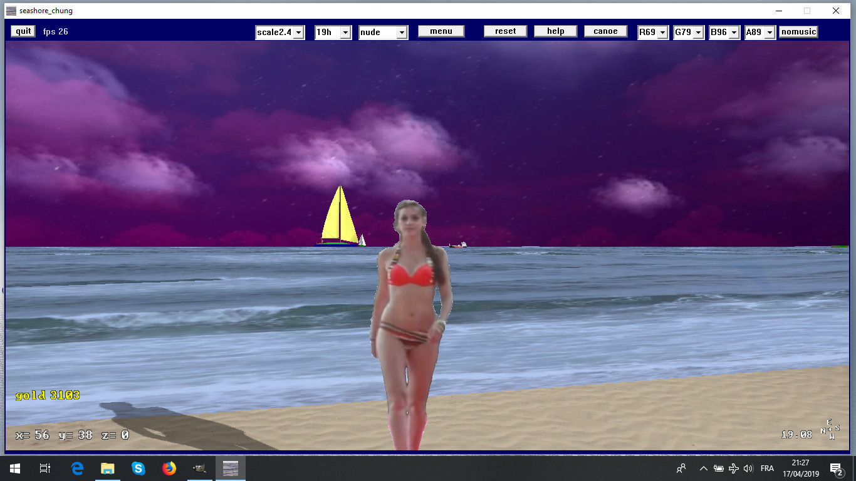Click the quit button
856x481 pixels.
pos(23,31)
